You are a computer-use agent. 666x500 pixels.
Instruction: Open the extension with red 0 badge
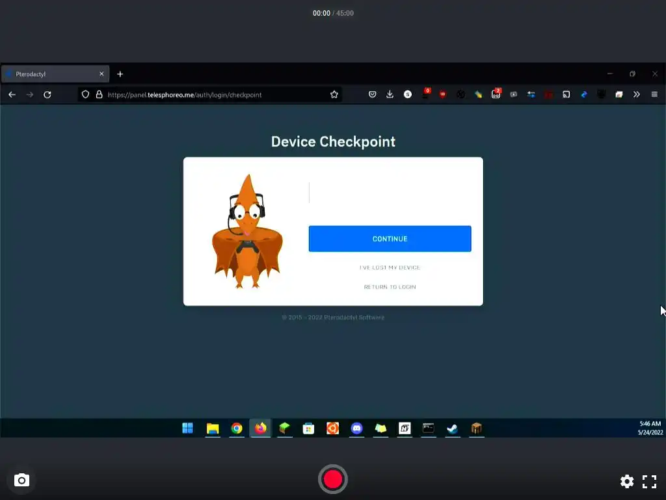(425, 94)
